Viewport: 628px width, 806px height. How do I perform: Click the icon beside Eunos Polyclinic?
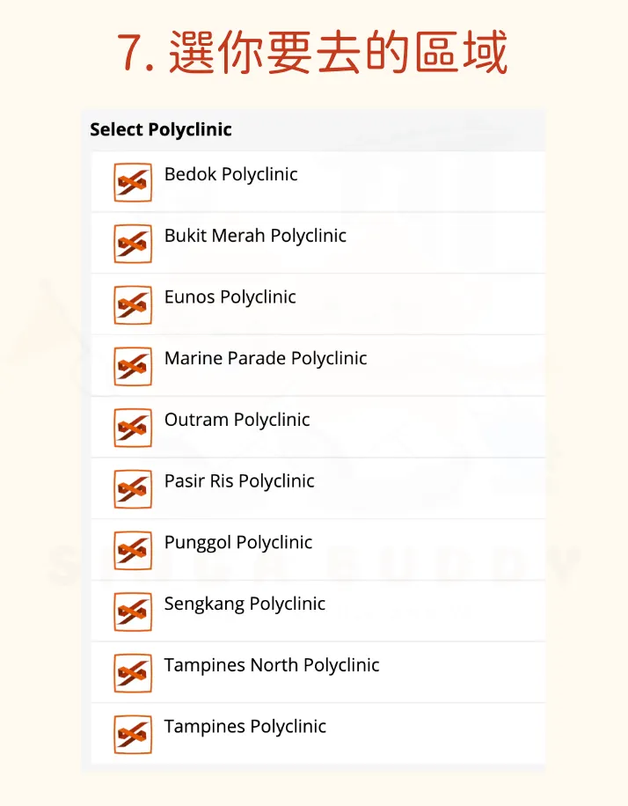(133, 305)
